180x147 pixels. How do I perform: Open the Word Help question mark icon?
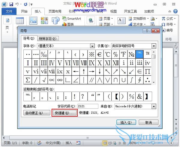click(175, 11)
